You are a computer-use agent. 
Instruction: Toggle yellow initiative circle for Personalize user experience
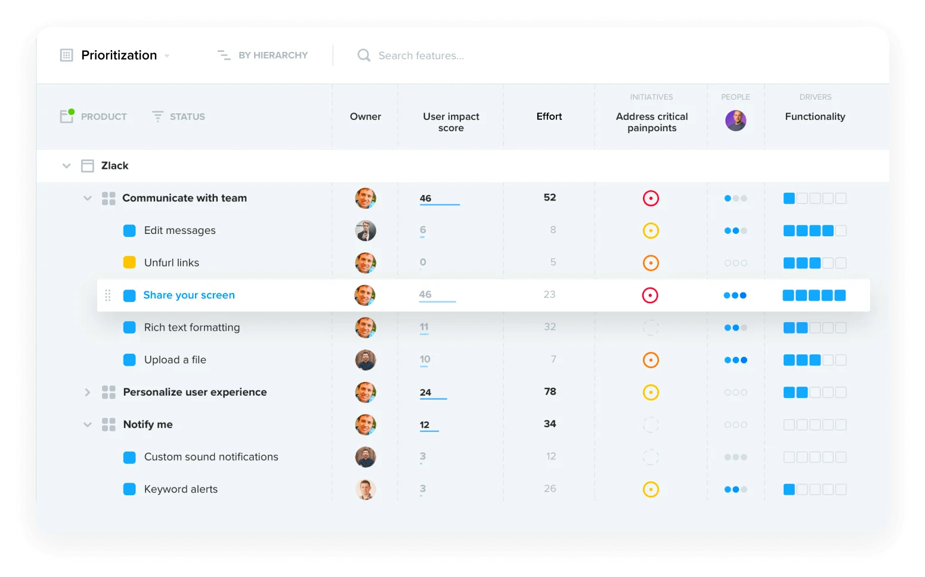click(x=651, y=392)
